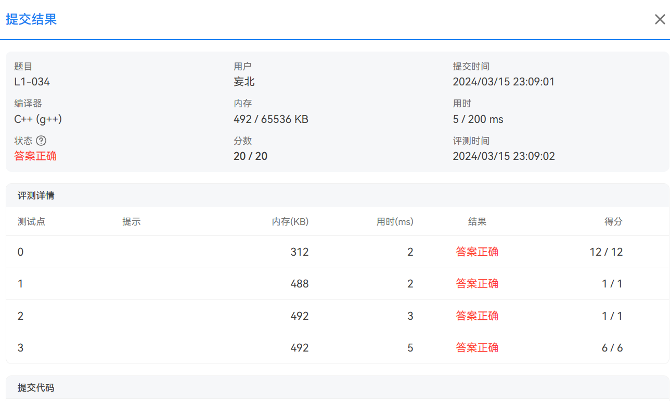Click score 1 / 1 for test point 1

tap(612, 284)
